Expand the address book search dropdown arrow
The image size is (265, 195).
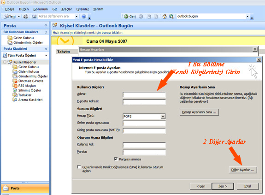coord(77,17)
